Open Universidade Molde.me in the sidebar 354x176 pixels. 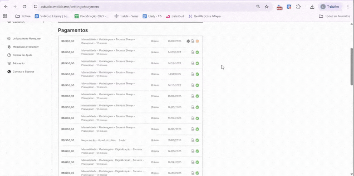26,39
